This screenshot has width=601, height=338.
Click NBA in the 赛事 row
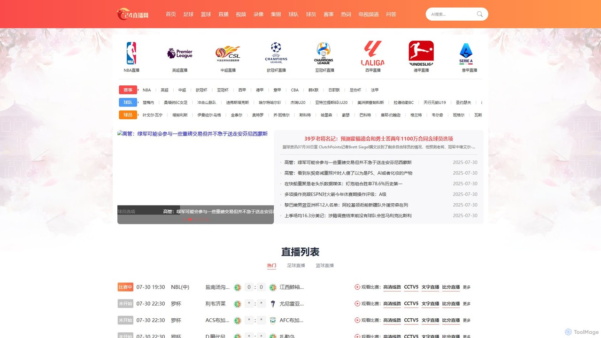click(x=147, y=90)
